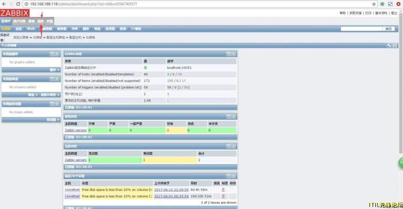Image resolution: width=403 pixels, height=209 pixels.
Task: Open Zabbix servers link in 系统状态 table
Action: point(76,130)
